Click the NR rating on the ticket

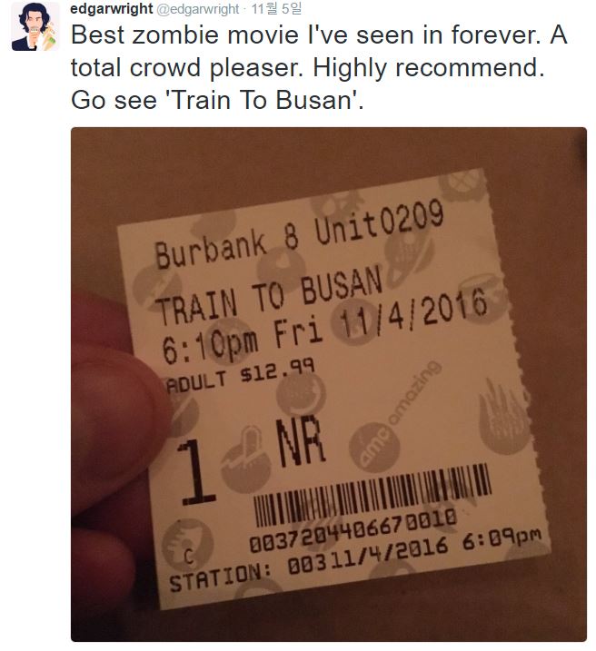click(x=301, y=441)
